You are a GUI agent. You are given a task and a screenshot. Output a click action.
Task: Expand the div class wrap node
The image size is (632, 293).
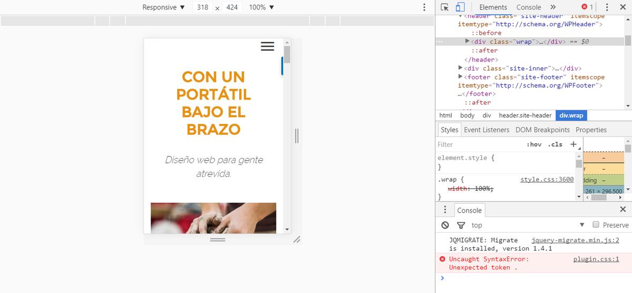coord(468,41)
